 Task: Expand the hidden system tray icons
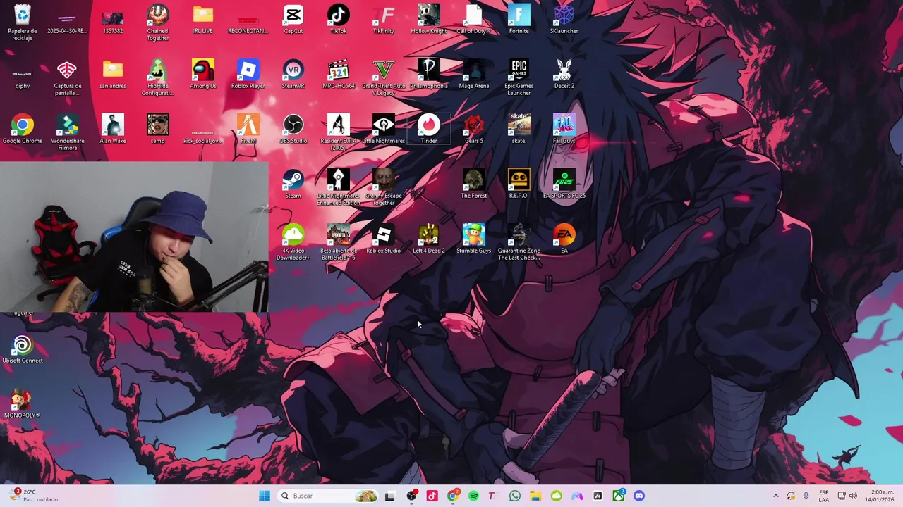point(776,496)
